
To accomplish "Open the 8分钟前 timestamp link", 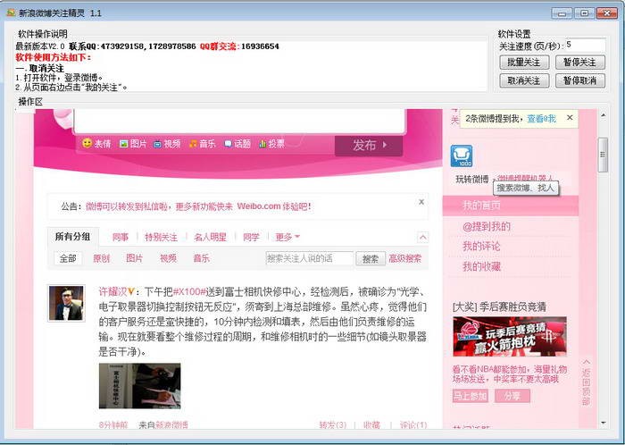I will coord(113,425).
